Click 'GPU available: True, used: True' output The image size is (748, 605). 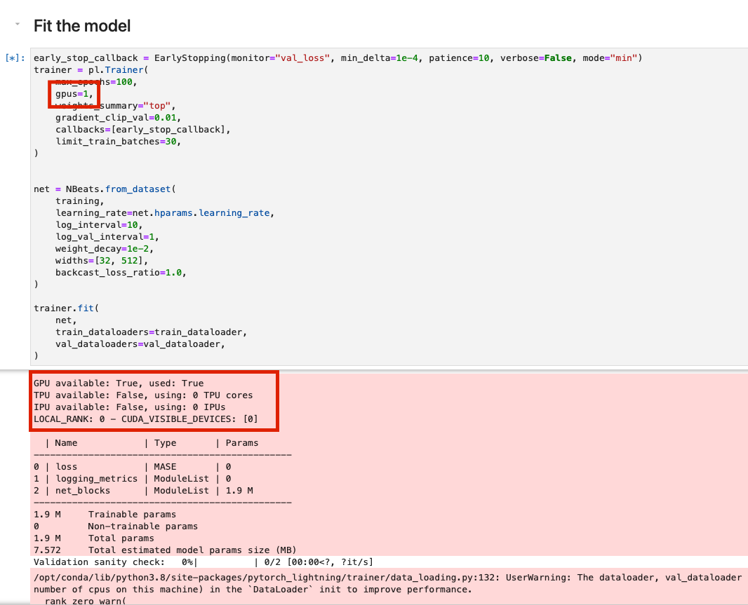coord(119,383)
